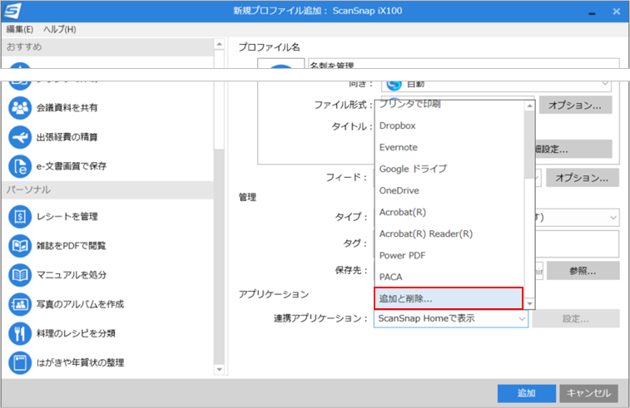Select the 出張経費の精算 airplane icon
The width and height of the screenshot is (630, 408).
(20, 137)
